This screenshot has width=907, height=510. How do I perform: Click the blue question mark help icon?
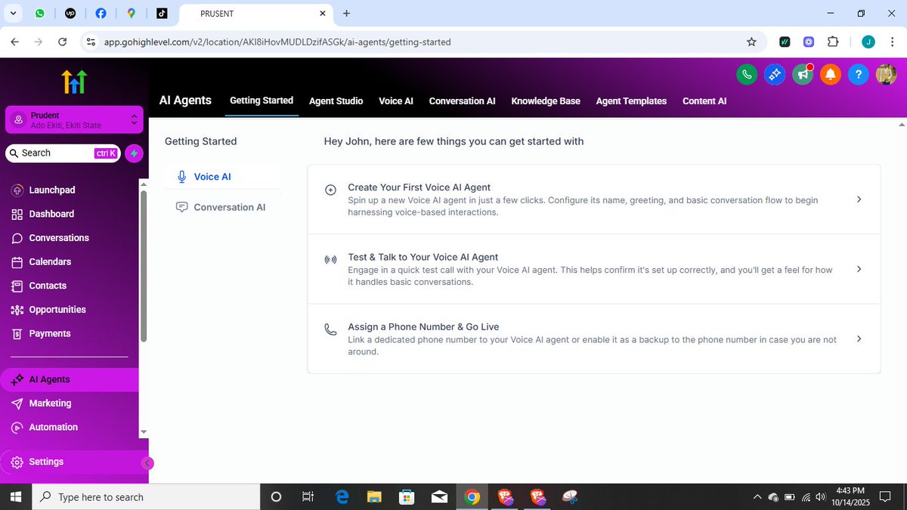click(x=858, y=74)
